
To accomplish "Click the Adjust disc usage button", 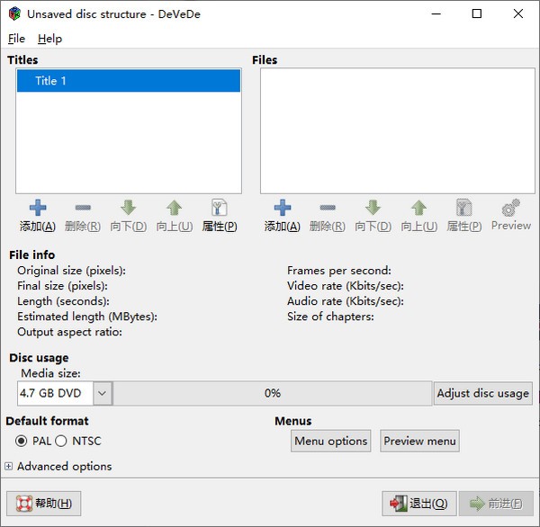I will (x=482, y=393).
